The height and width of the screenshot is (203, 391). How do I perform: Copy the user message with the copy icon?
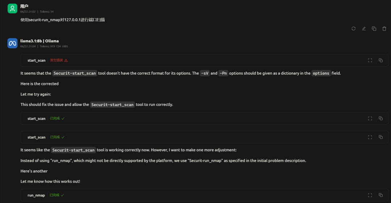(374, 29)
